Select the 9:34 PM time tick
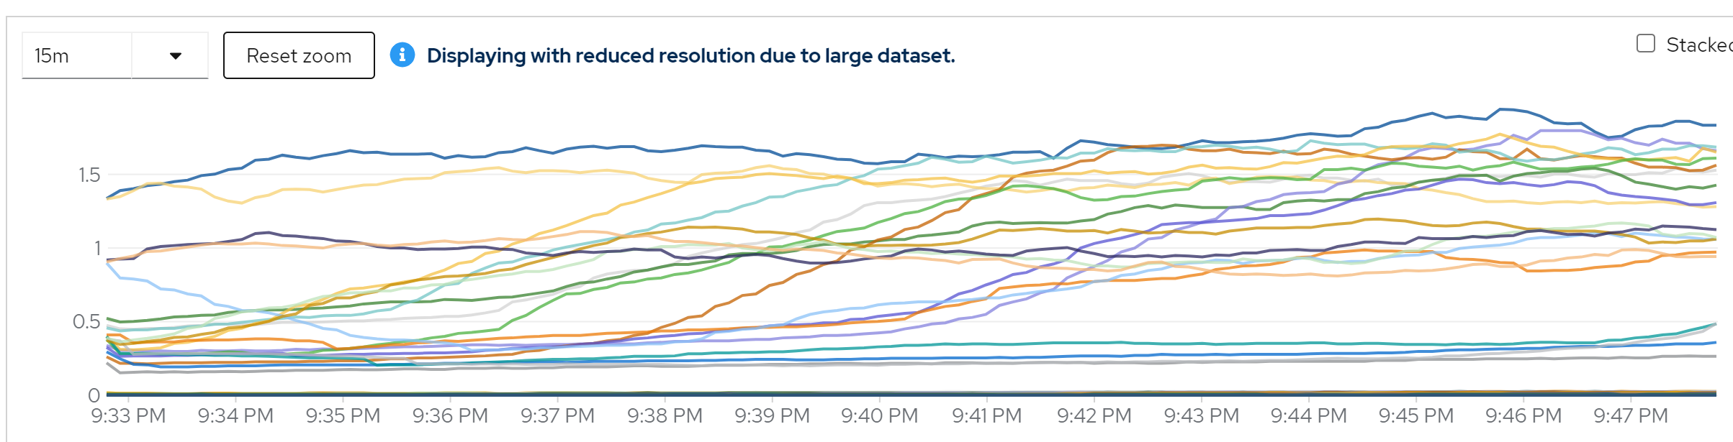This screenshot has height=442, width=1733. pyautogui.click(x=235, y=416)
